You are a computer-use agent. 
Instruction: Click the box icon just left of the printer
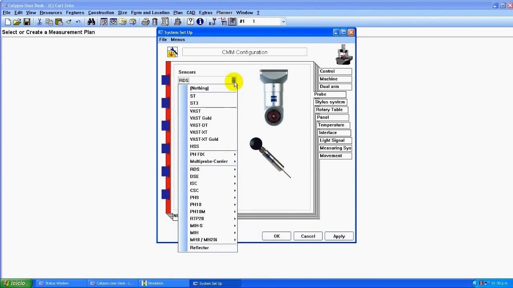133,22
